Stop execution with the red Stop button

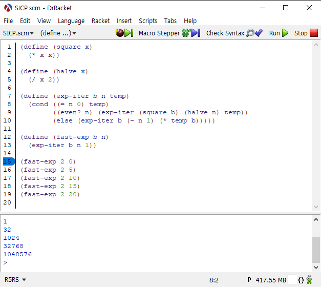tap(306, 33)
